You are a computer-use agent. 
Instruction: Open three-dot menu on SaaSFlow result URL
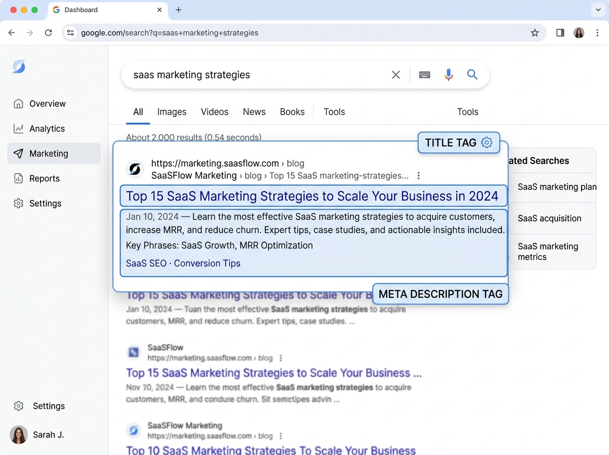coord(281,358)
